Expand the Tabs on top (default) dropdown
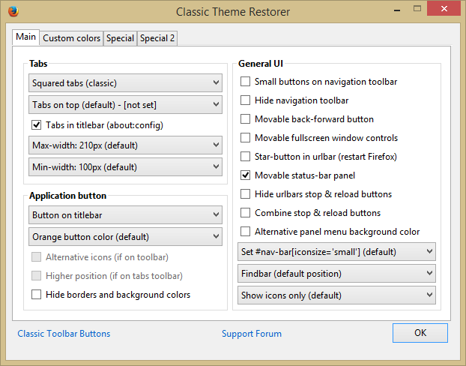466x366 pixels. pyautogui.click(x=125, y=104)
